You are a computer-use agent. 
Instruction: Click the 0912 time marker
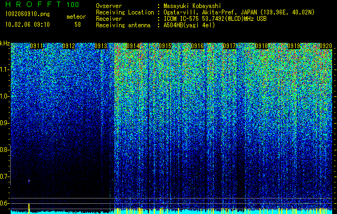point(69,45)
